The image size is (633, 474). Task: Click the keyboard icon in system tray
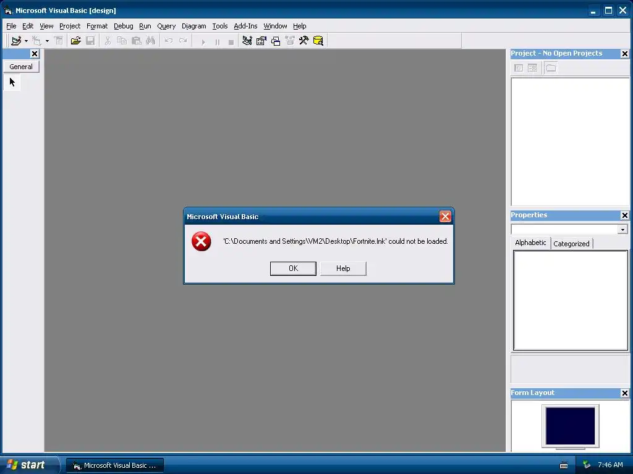pyautogui.click(x=564, y=465)
